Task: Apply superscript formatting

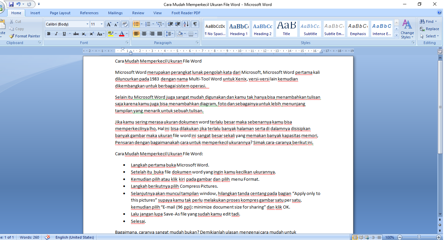Action: pyautogui.click(x=92, y=34)
